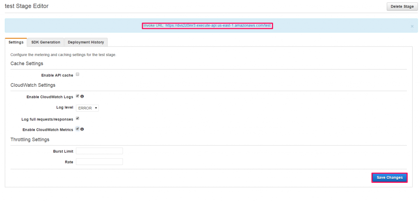Click the 'Cache Settings' section heading
The height and width of the screenshot is (202, 420).
(27, 64)
